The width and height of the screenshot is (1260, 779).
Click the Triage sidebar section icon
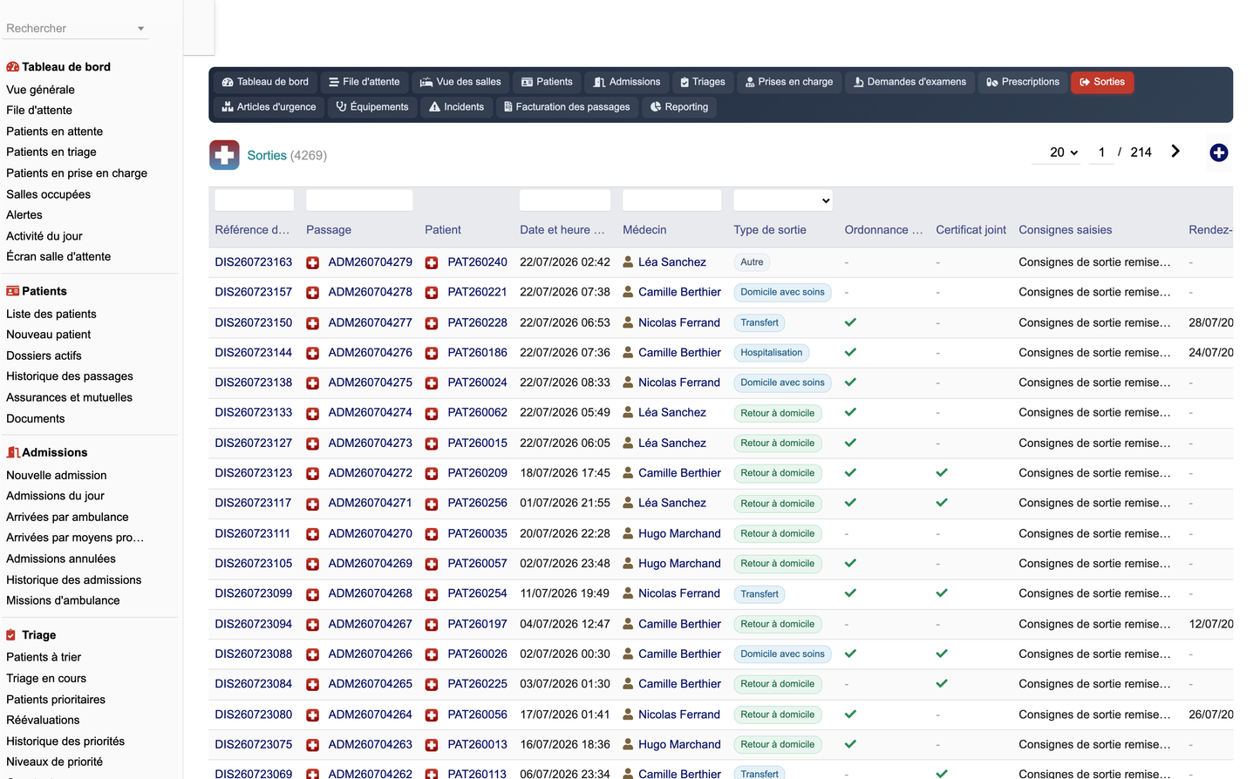pyautogui.click(x=11, y=635)
